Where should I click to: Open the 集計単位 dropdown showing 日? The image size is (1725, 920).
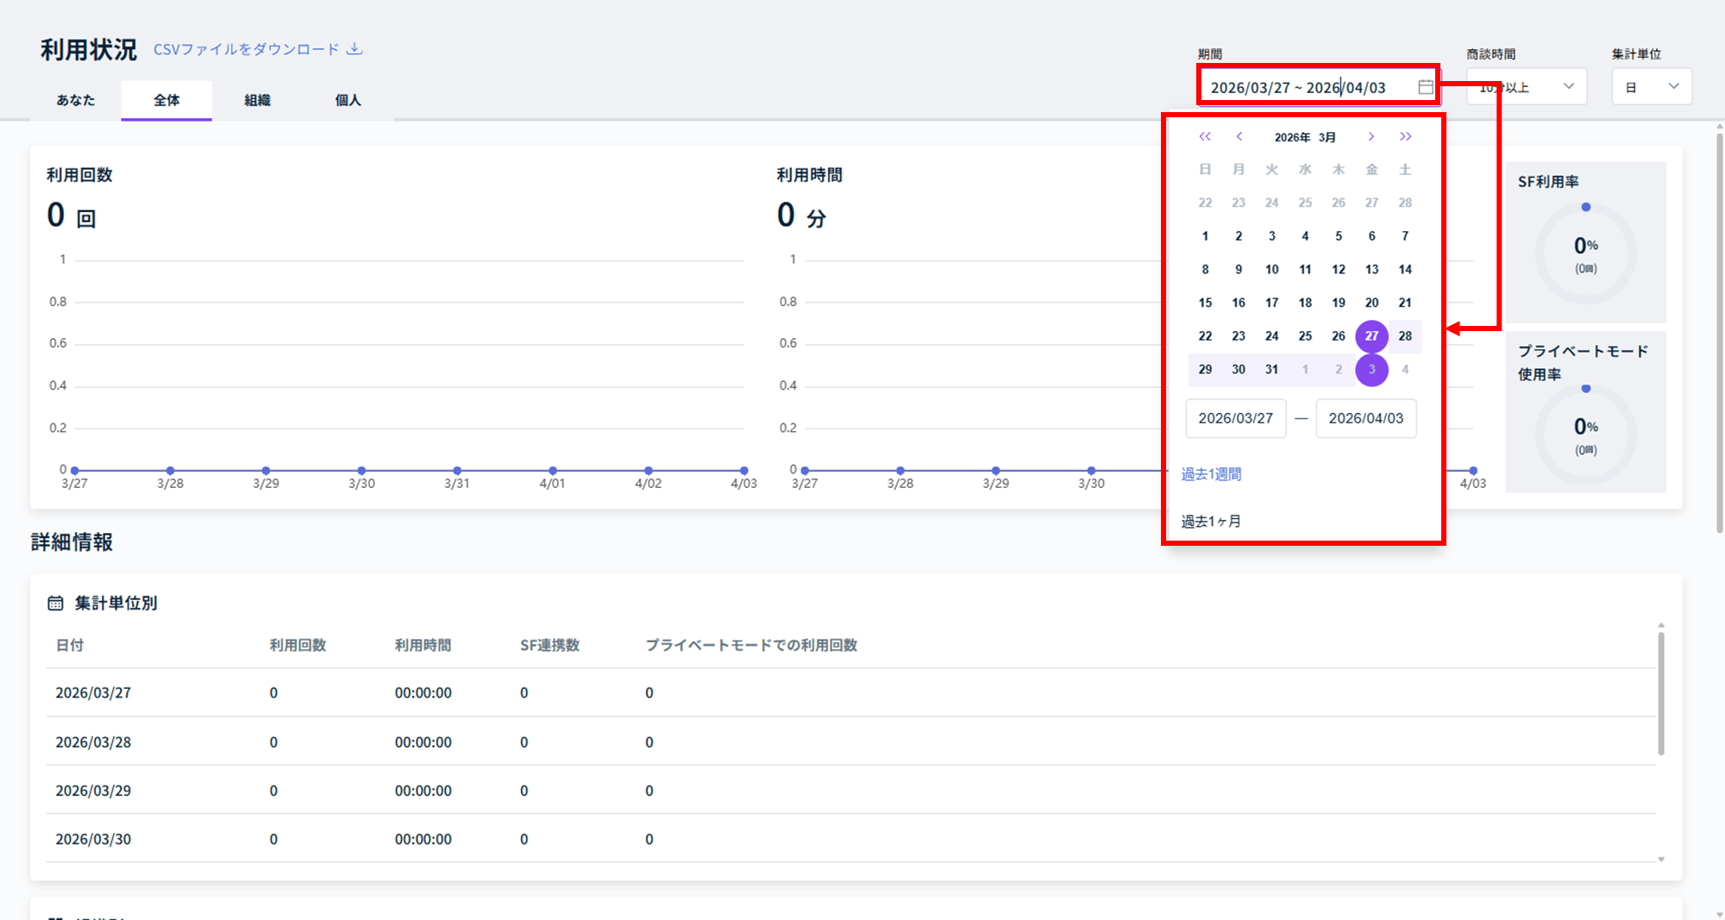(1652, 87)
